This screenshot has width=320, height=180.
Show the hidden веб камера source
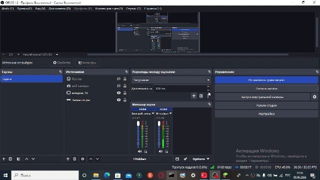pyautogui.click(x=119, y=86)
